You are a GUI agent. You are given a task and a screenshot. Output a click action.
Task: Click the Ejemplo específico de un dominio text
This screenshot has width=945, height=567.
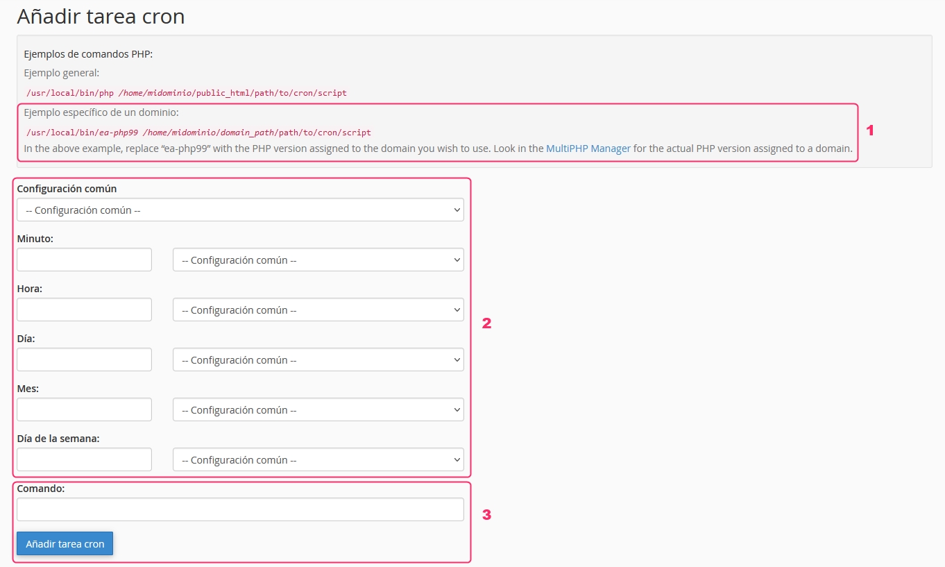click(101, 112)
